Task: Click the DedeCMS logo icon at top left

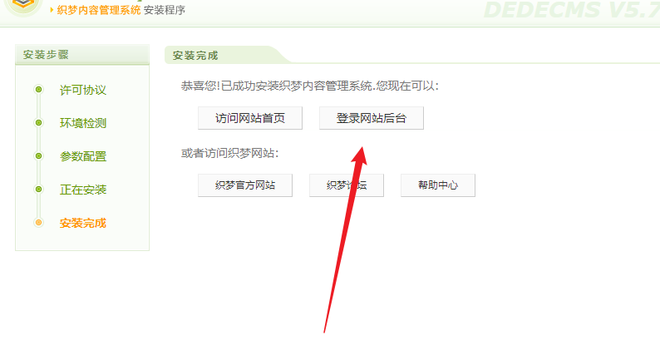Action: pyautogui.click(x=23, y=6)
